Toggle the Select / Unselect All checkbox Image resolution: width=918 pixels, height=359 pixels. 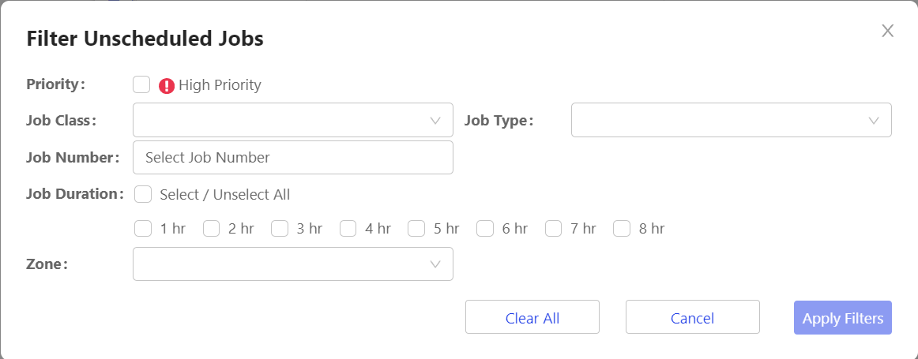click(x=143, y=194)
